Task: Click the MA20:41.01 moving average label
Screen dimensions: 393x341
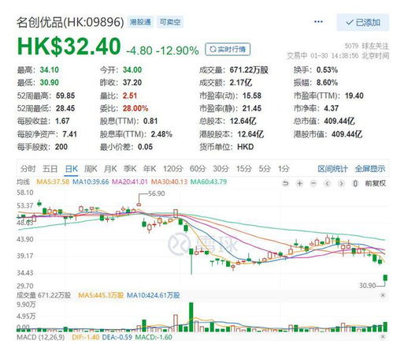Action: point(130,182)
